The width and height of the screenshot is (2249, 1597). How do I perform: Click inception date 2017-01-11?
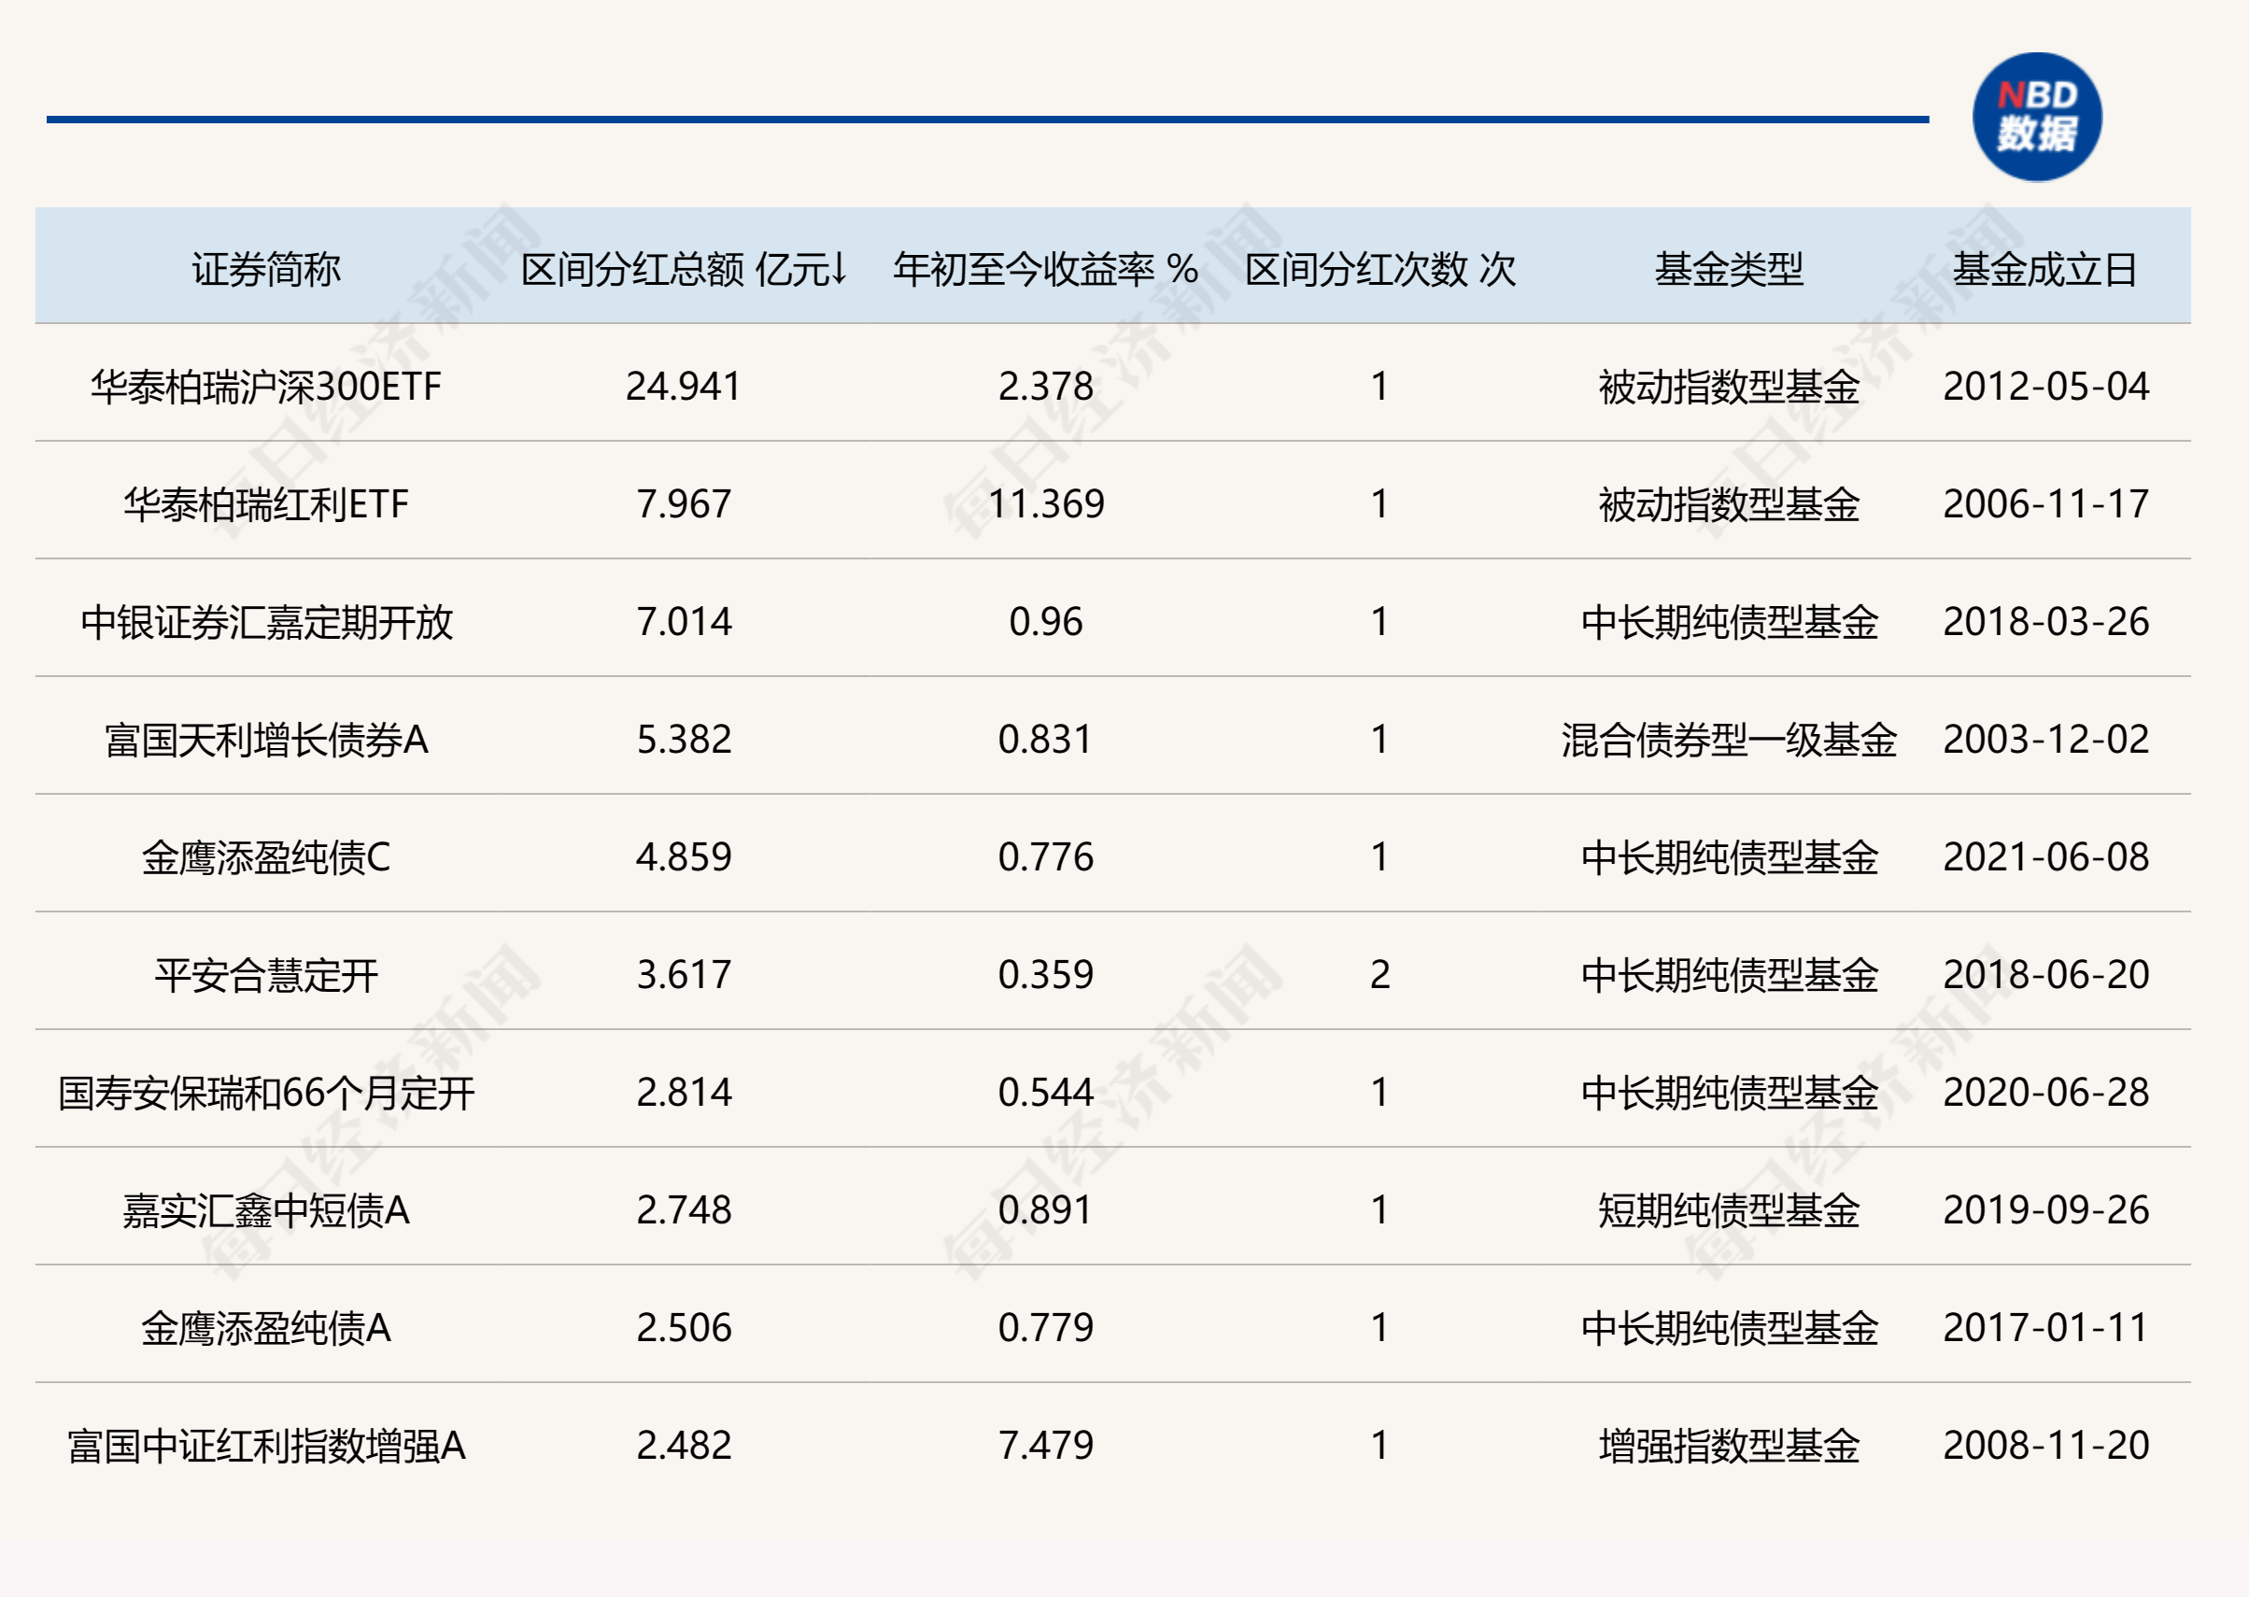coord(2045,1327)
